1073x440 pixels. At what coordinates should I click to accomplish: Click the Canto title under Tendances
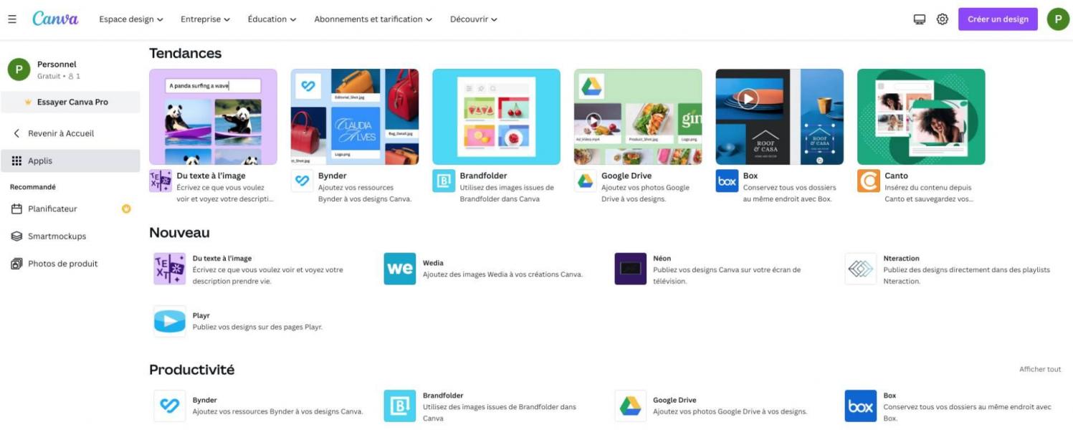coord(896,176)
